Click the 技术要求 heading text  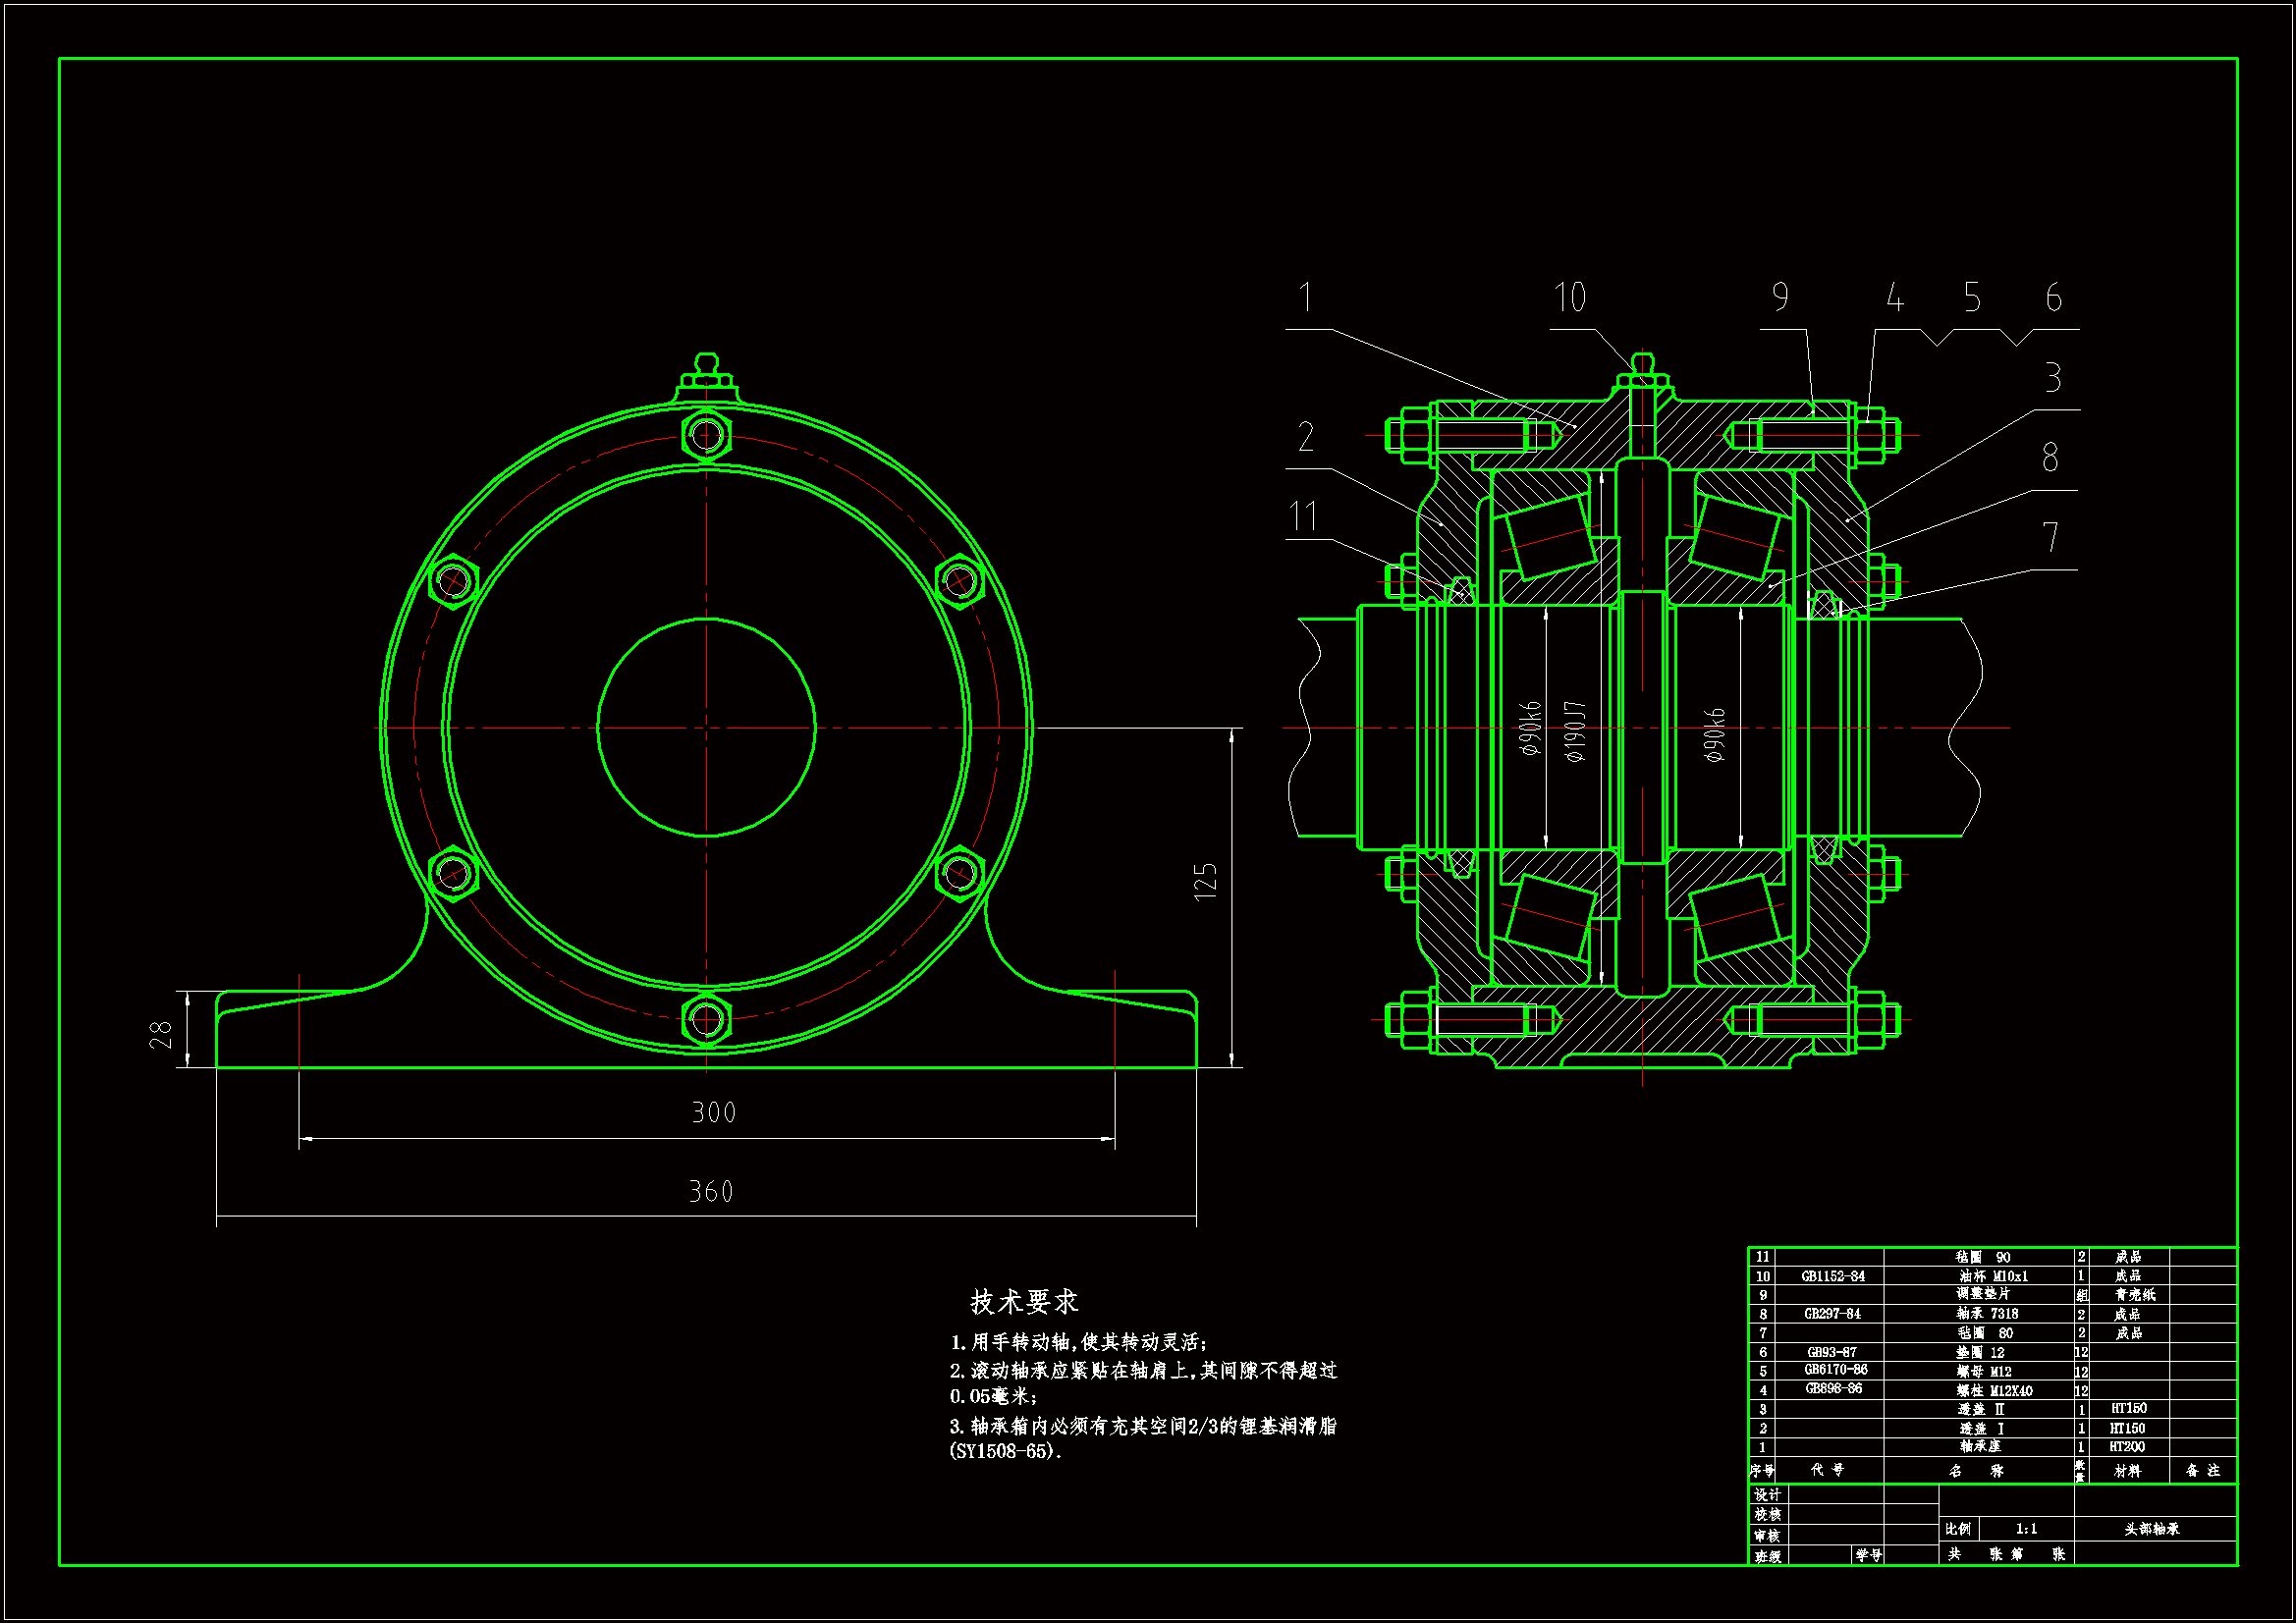pyautogui.click(x=1023, y=1301)
